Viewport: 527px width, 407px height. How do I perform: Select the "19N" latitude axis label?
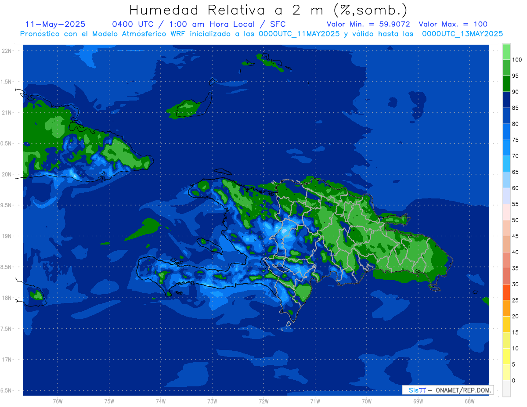click(x=6, y=236)
